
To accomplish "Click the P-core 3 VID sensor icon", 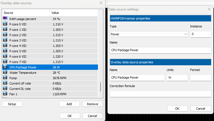I will point(5,40).
